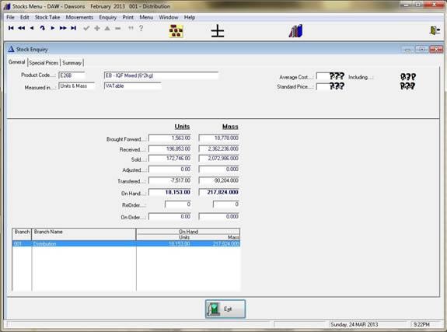Click Transferred mass value -90,204.000
The height and width of the screenshot is (332, 447).
coord(219,180)
